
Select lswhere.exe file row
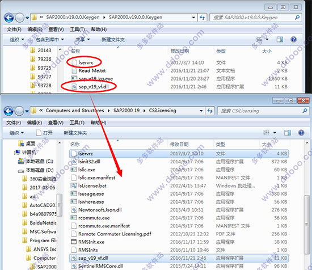tap(179, 202)
